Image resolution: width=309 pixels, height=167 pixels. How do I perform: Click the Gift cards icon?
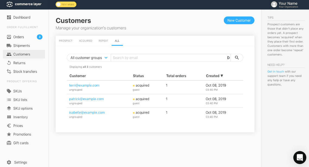point(9,143)
